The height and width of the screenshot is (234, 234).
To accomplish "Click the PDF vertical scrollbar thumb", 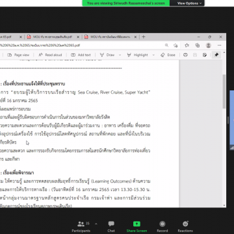I will pos(224,92).
